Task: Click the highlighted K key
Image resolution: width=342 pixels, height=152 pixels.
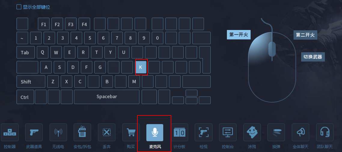Action: pos(141,67)
